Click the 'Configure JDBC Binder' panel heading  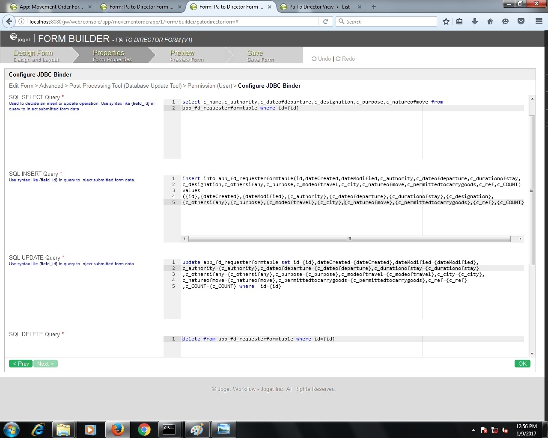point(40,74)
